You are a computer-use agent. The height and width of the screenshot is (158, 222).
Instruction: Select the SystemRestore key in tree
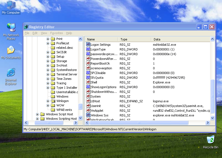click(x=66, y=70)
